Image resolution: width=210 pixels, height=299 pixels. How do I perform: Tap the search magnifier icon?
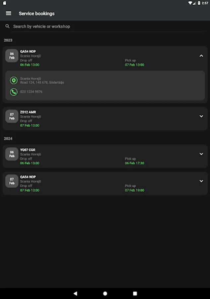tap(7, 26)
